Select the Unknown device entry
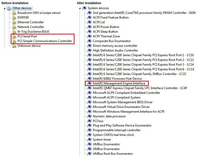199x161 pixels. 29,46
